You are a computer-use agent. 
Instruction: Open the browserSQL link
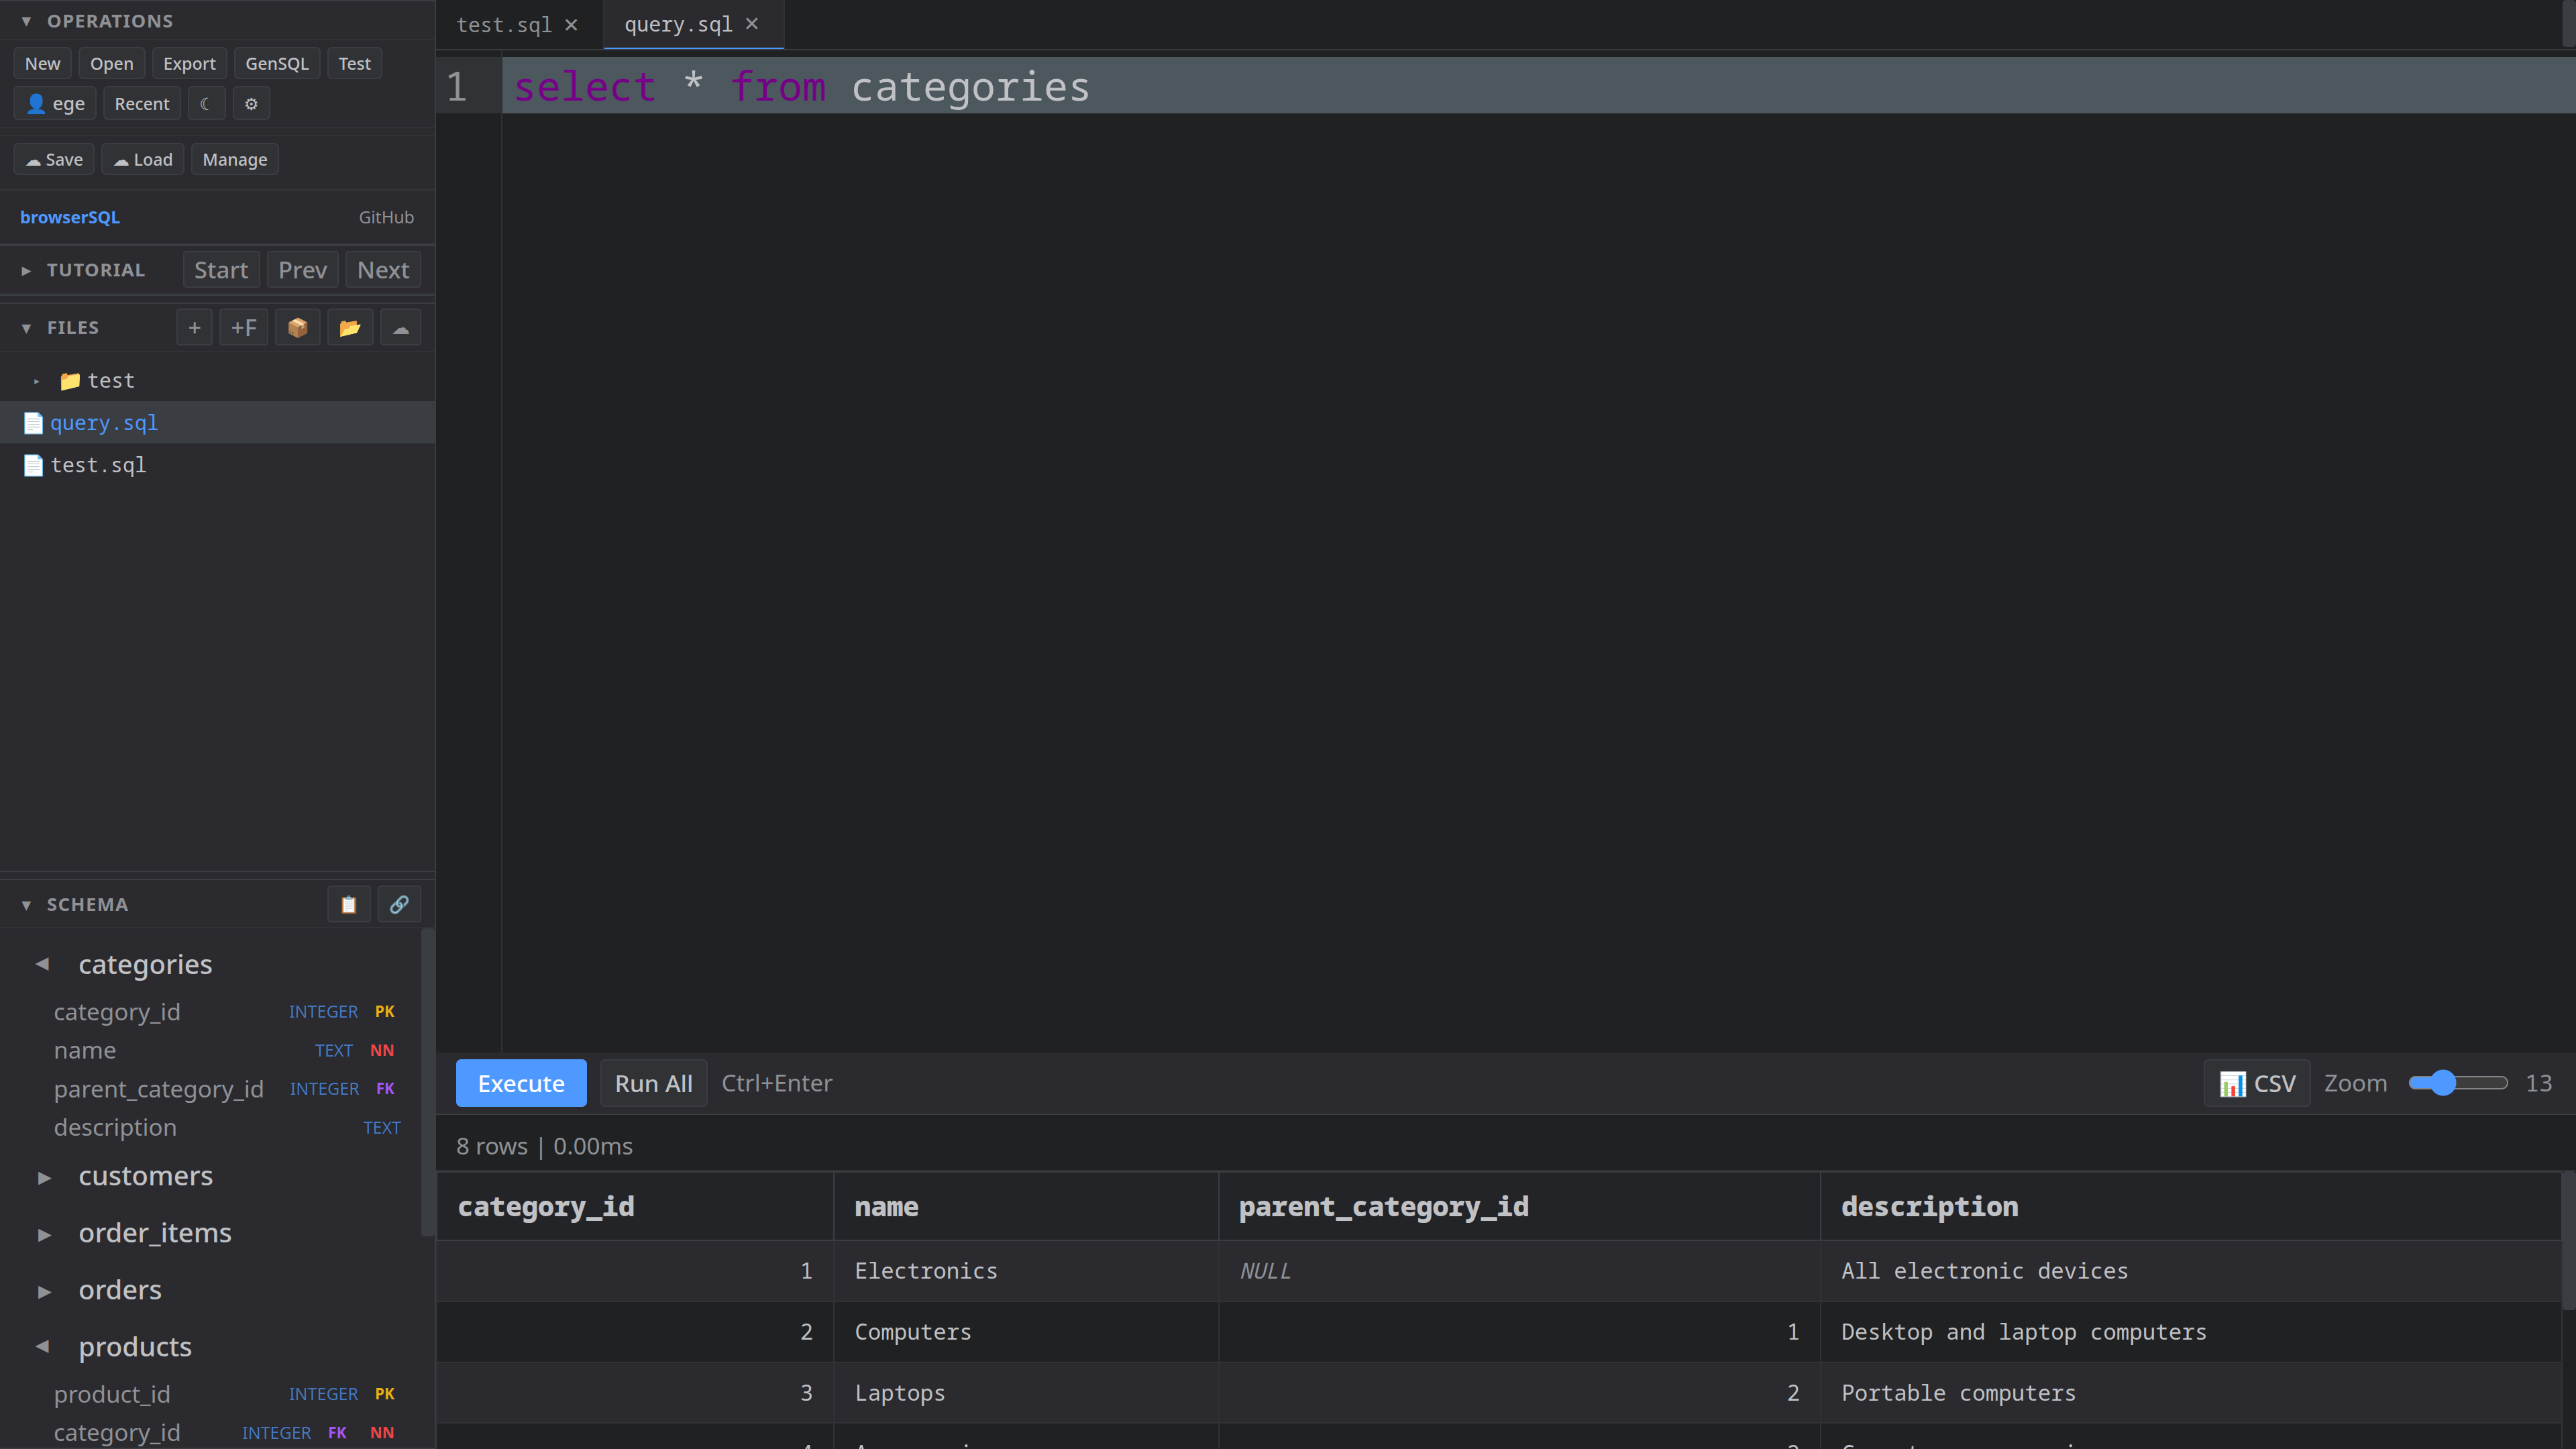(70, 217)
